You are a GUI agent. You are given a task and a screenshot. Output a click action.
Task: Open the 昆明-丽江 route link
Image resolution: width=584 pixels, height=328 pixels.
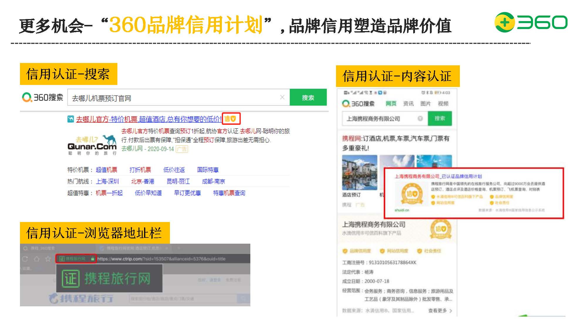pyautogui.click(x=178, y=182)
